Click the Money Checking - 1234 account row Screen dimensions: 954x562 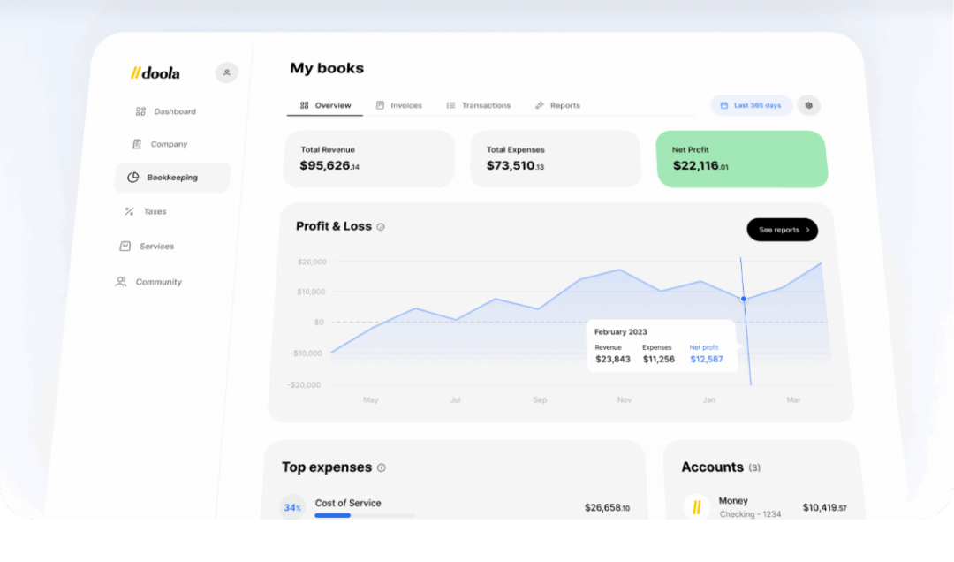point(765,507)
